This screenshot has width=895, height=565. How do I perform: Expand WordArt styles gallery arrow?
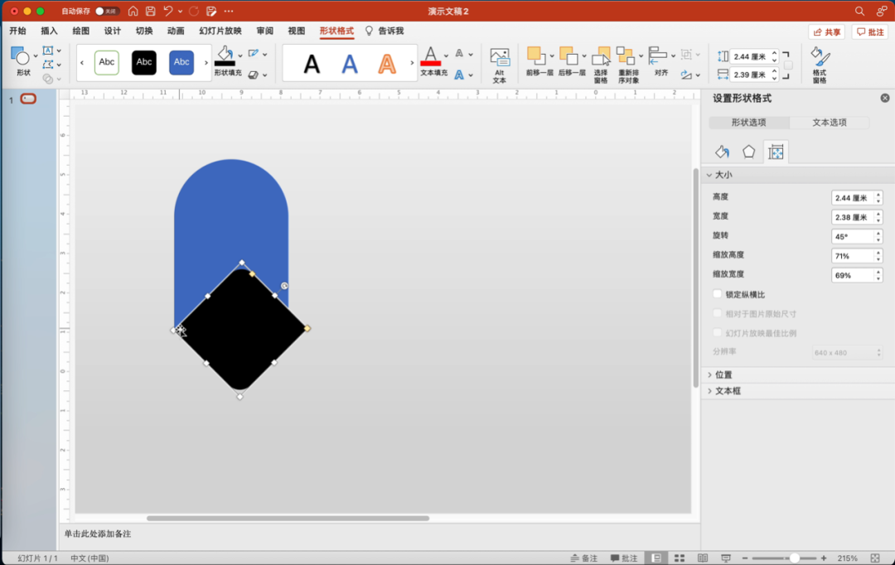pyautogui.click(x=412, y=63)
